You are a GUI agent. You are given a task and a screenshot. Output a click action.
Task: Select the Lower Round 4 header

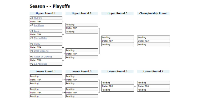(x=153, y=72)
